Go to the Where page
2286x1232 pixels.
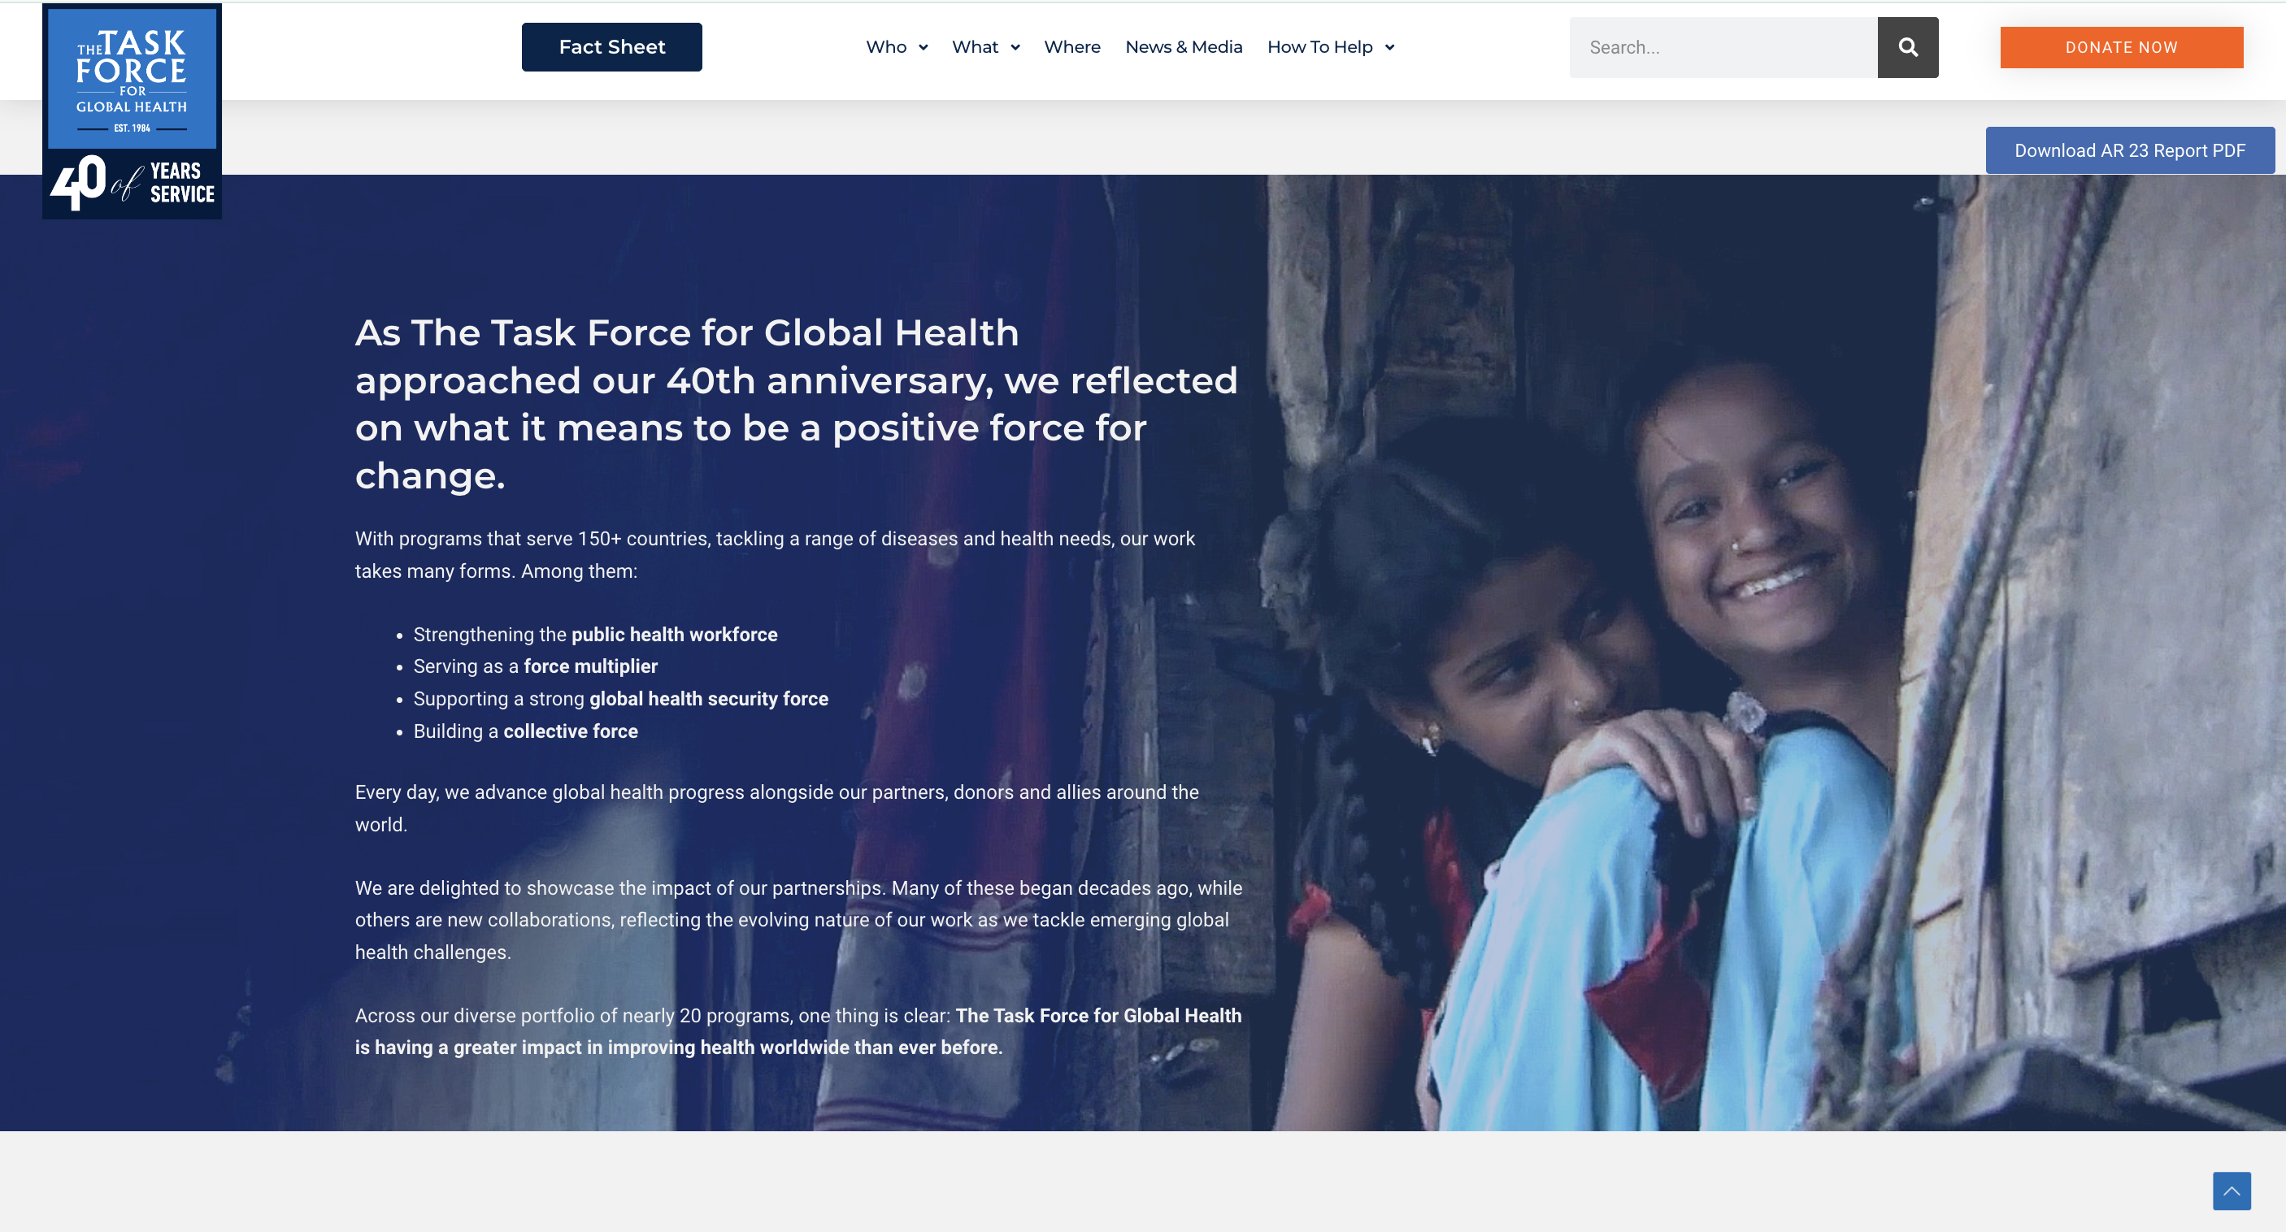pos(1071,47)
